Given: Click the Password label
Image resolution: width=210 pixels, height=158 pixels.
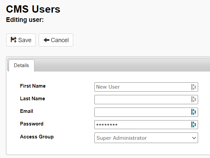Looking at the screenshot, I should (x=32, y=124).
